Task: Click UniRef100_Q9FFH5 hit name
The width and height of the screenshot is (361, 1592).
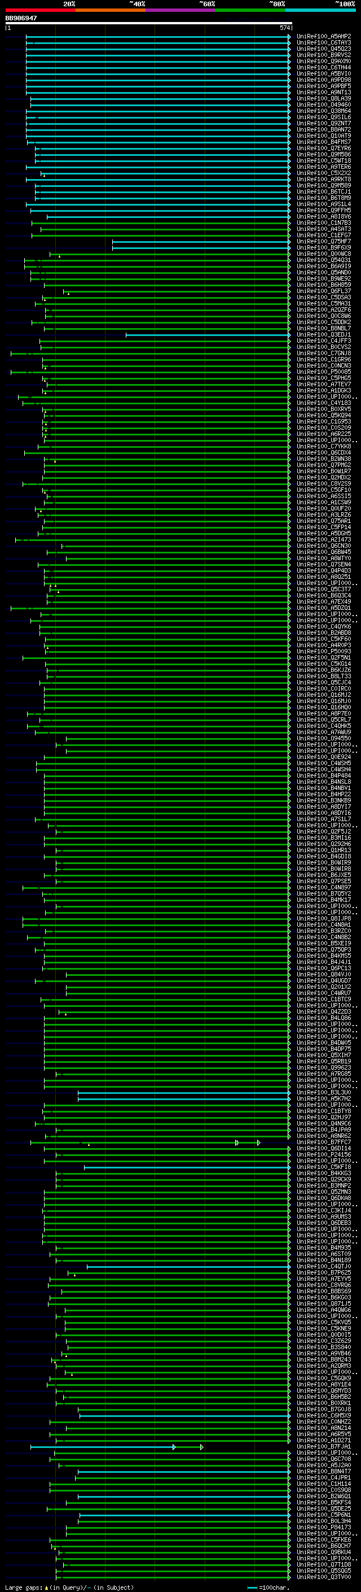Action: click(x=324, y=210)
